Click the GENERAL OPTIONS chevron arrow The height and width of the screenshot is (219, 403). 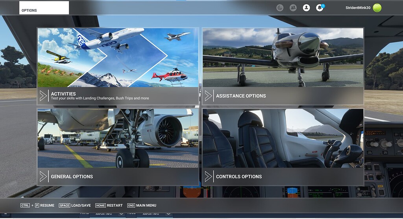pos(43,177)
